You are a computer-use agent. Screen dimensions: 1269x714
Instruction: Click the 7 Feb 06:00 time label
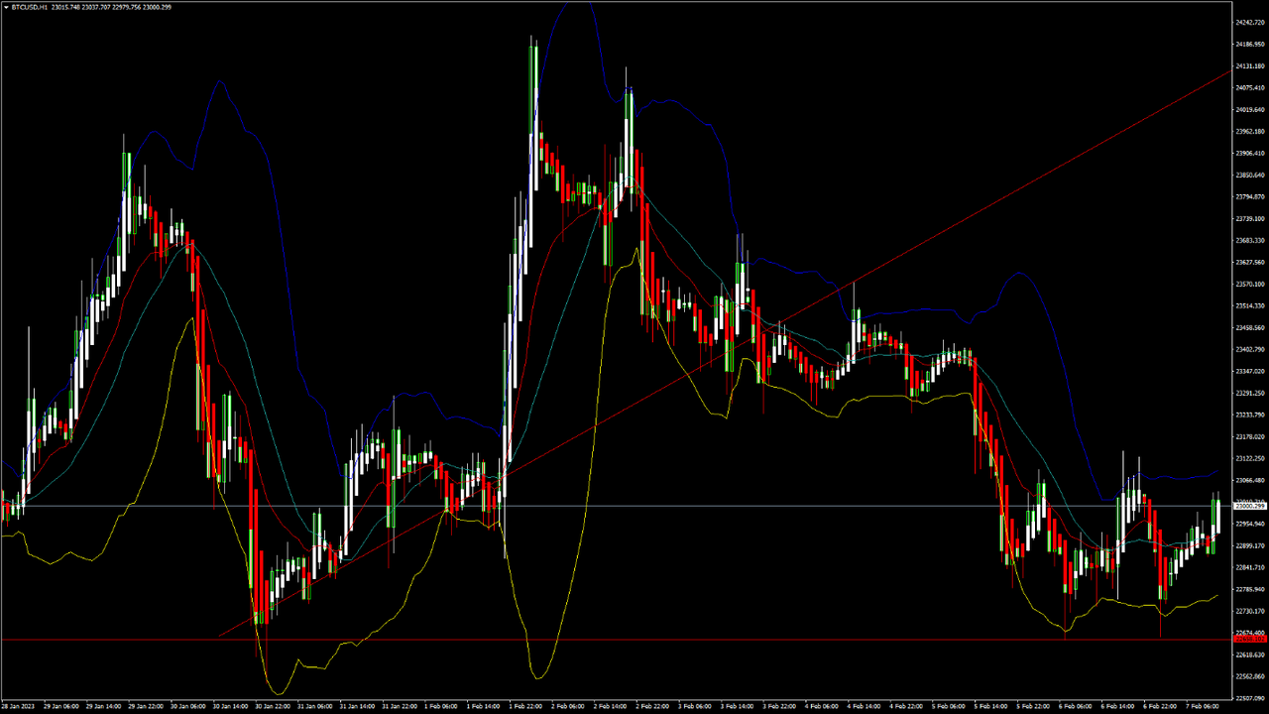pyautogui.click(x=1204, y=707)
